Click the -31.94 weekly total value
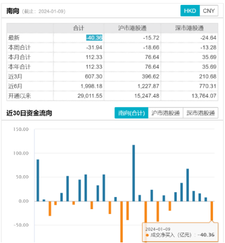This screenshot has height=243, width=225. pyautogui.click(x=94, y=47)
